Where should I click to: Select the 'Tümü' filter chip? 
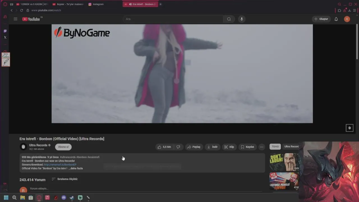pos(275,146)
